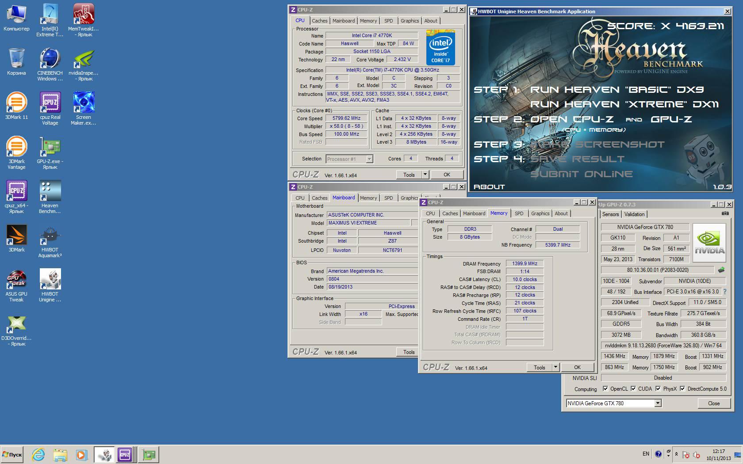Viewport: 743px width, 464px height.
Task: Click ABOUT in the Heaven Benchmark app
Action: (x=489, y=186)
